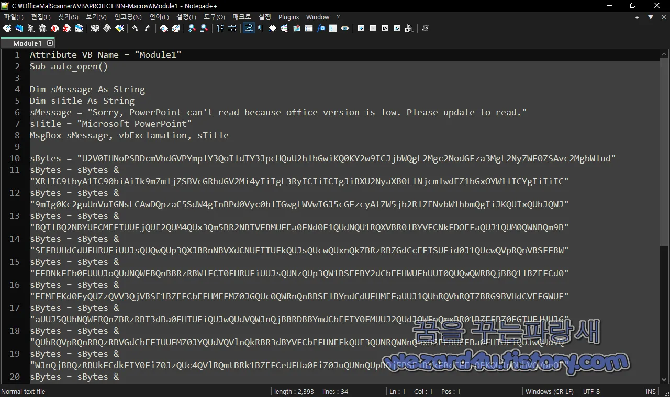Viewport: 670px width, 397px height.
Task: Print the document using the toolbar
Action: point(79,28)
